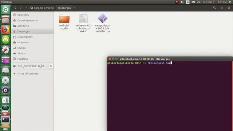Click in the terminal command line
The height and width of the screenshot is (131, 233).
[170, 63]
